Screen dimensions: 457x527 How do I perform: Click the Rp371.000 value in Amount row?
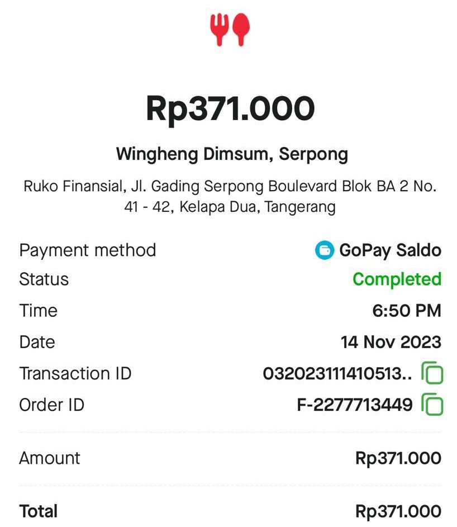click(398, 458)
